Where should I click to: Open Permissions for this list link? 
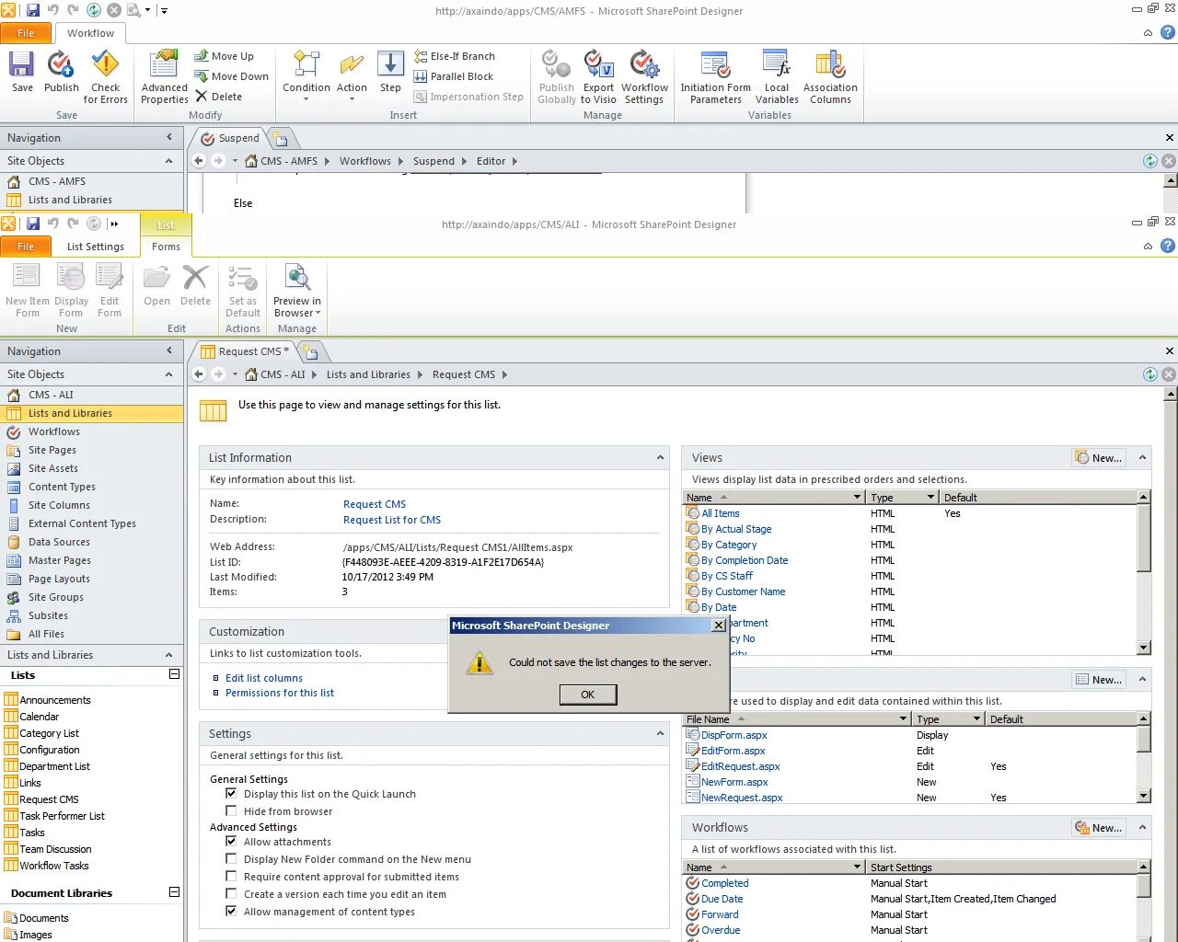(280, 693)
